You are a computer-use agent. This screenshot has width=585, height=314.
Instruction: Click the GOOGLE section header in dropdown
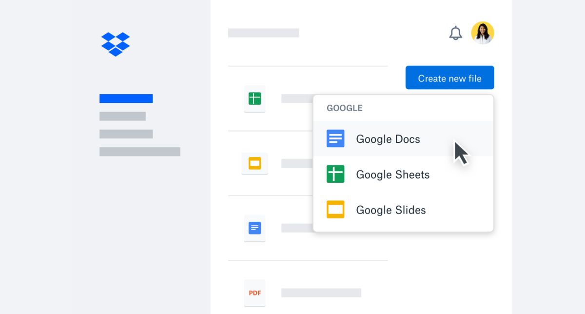(344, 108)
